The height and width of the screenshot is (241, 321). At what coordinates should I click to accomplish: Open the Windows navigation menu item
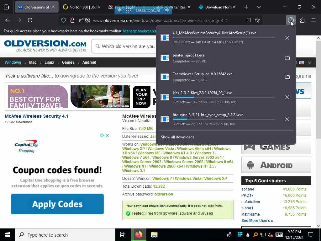(x=13, y=62)
